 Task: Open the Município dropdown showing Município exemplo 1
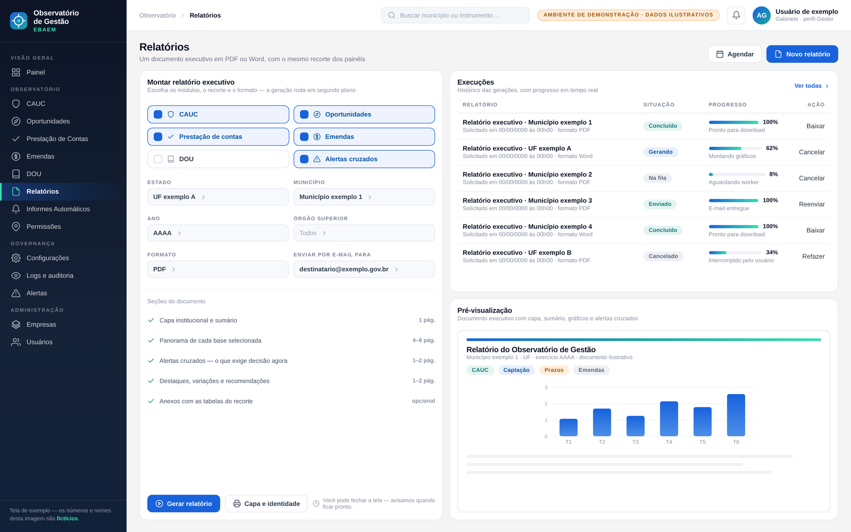[364, 197]
